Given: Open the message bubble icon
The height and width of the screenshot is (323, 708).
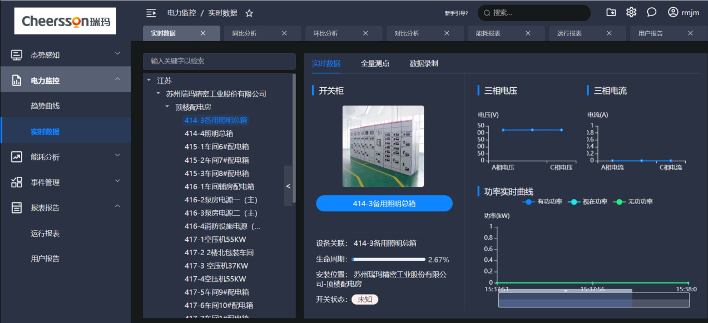Looking at the screenshot, I should click(x=651, y=12).
